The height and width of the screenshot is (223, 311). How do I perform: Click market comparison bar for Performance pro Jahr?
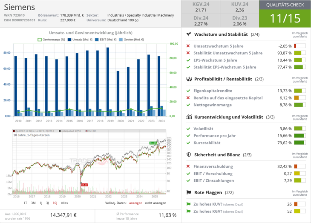click(x=299, y=136)
